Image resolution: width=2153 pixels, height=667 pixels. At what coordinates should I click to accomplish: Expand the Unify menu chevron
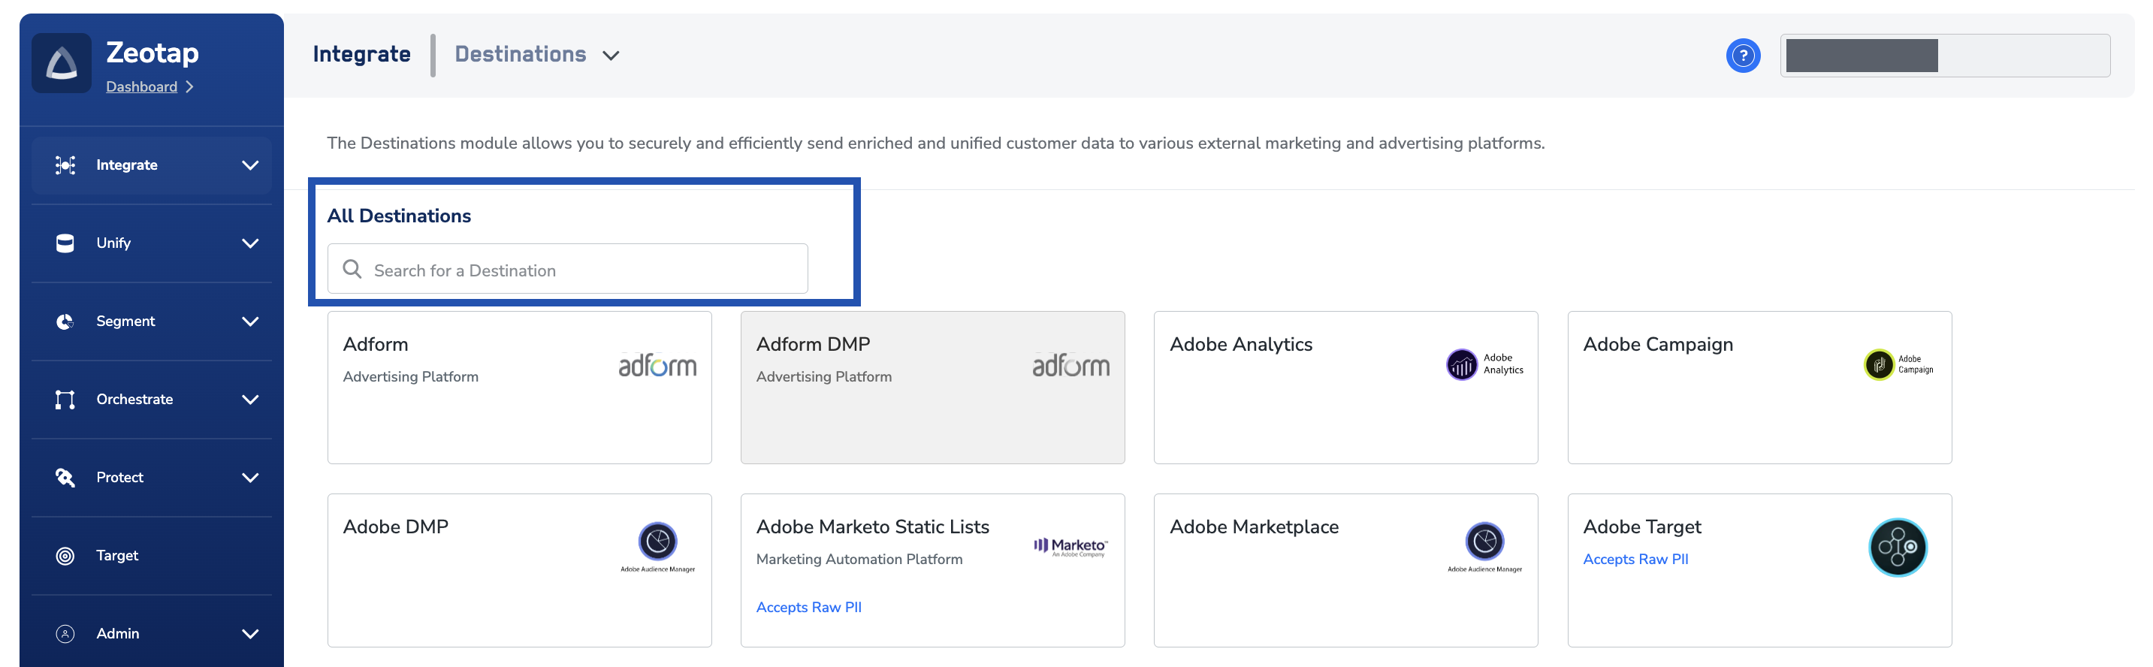click(250, 243)
